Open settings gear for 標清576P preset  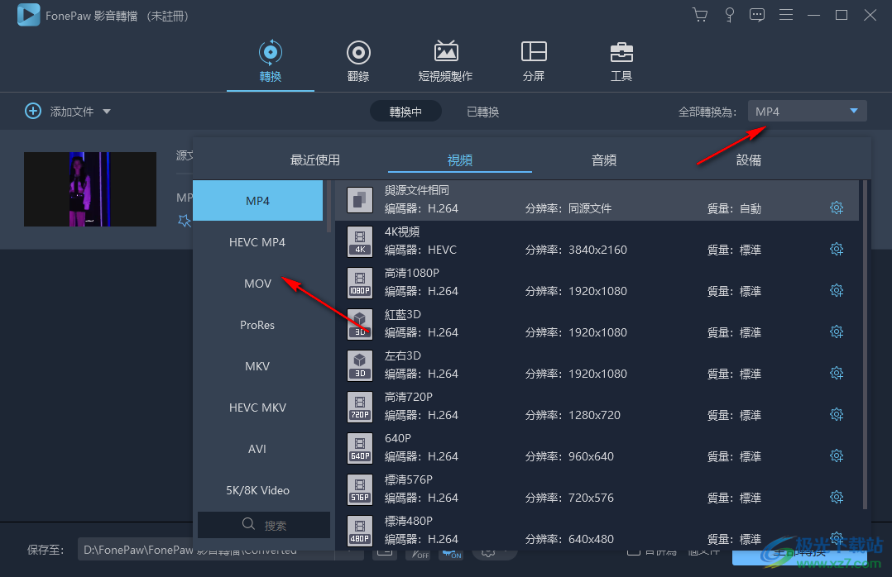(837, 497)
